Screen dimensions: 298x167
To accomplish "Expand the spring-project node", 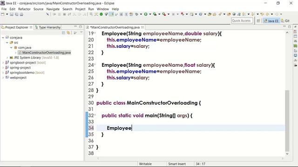I will 3,67.
